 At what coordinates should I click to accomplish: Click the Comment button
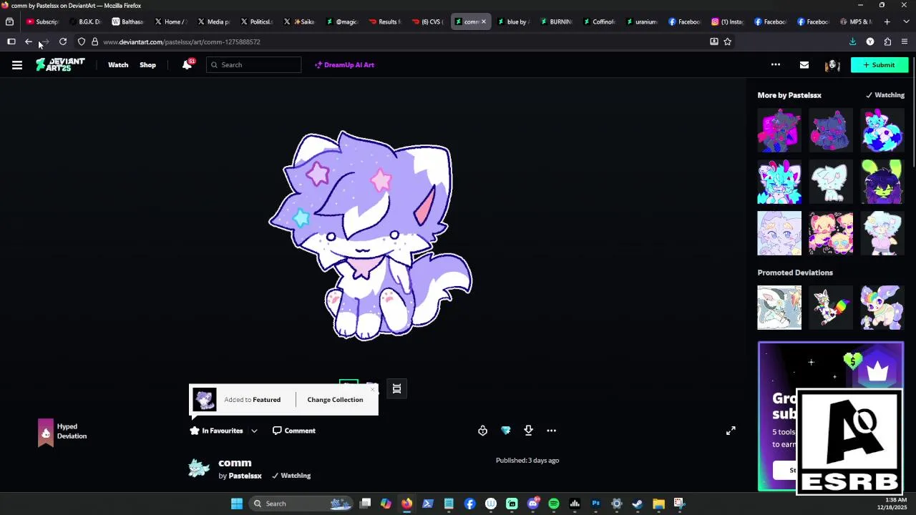coord(294,431)
